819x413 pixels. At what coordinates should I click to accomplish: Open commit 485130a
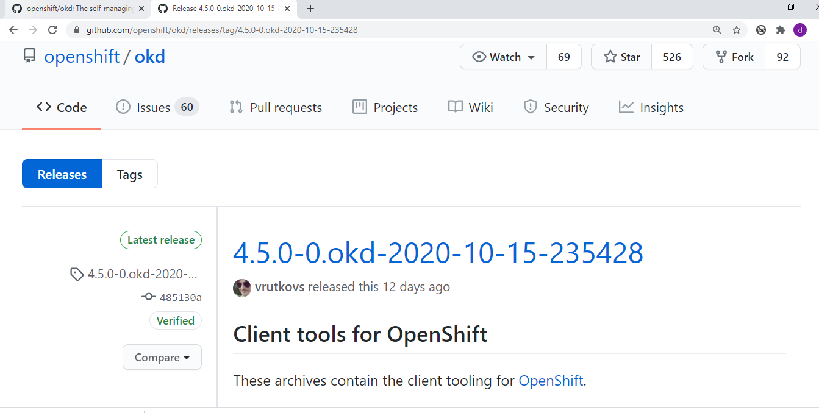(181, 298)
